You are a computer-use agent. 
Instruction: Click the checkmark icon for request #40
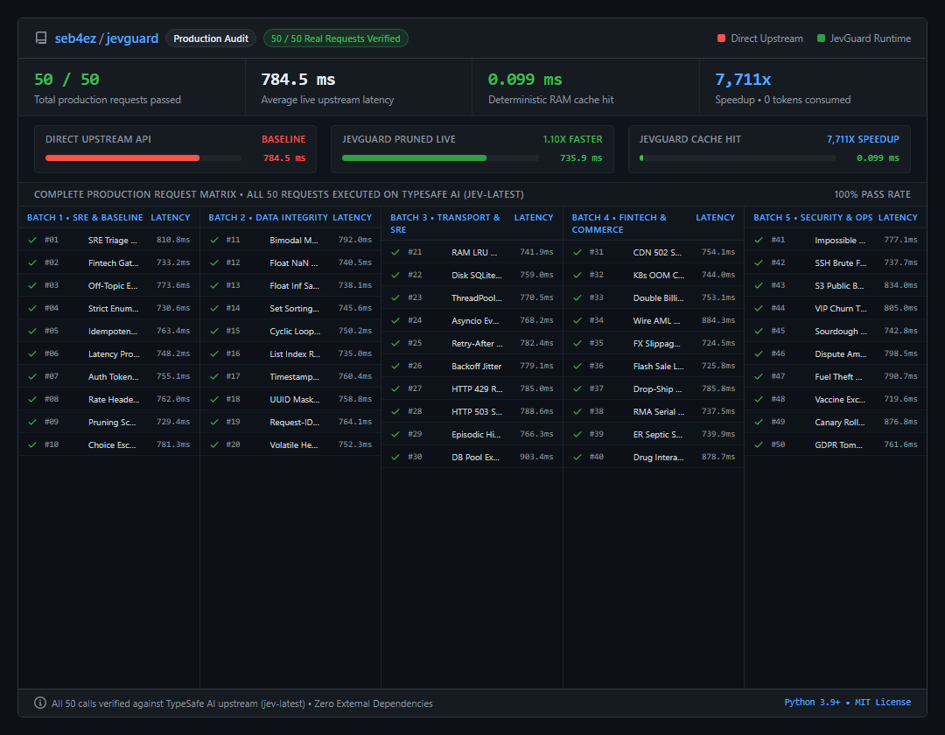click(x=577, y=457)
